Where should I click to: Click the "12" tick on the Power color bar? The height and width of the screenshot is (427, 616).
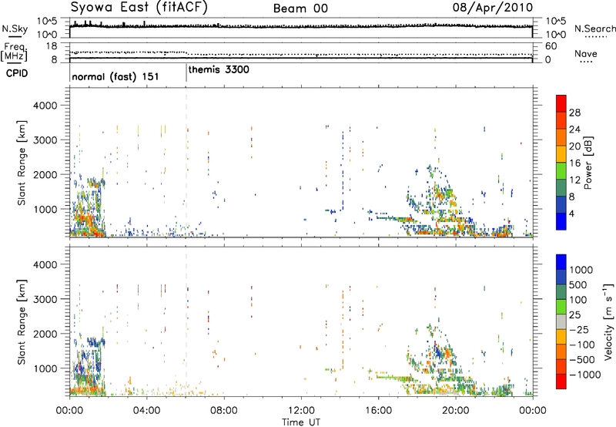(x=574, y=180)
